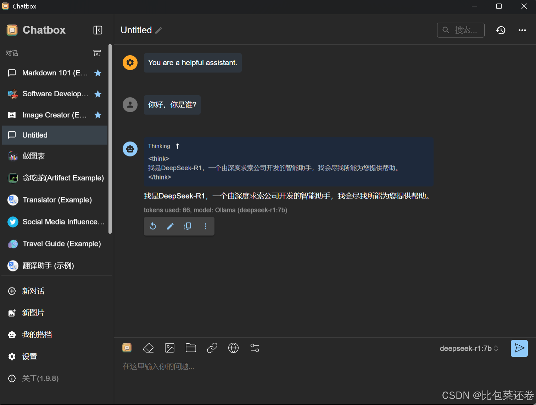This screenshot has height=405, width=536.
Task: Click the archive conversations icon beside 对话
Action: [x=97, y=53]
